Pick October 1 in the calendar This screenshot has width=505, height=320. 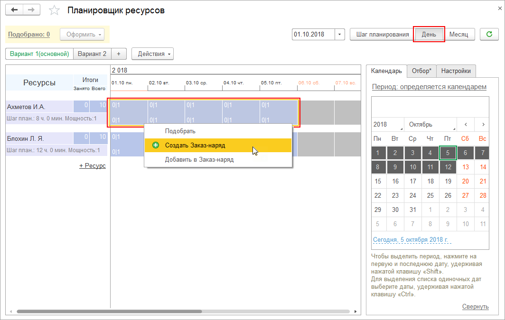378,153
